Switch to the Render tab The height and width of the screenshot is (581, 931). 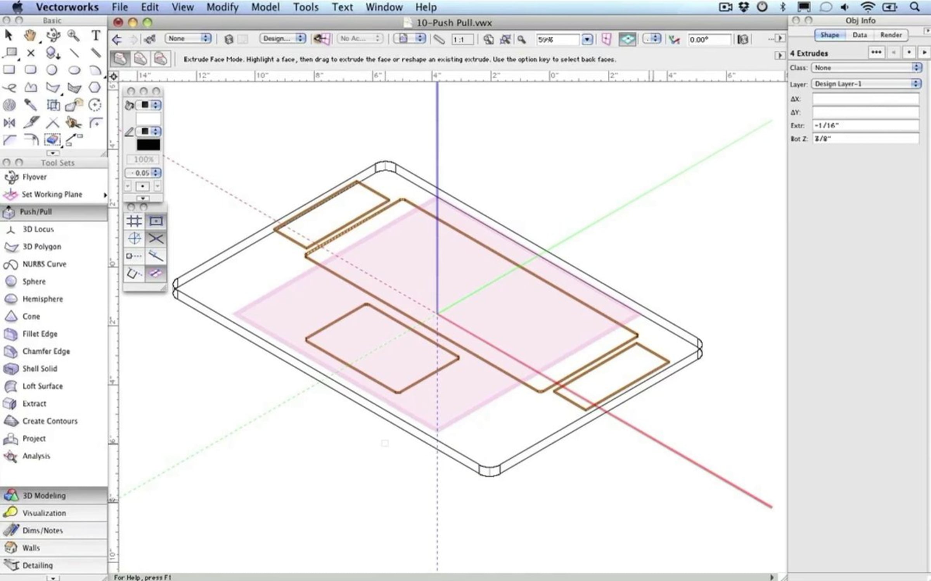pos(891,35)
